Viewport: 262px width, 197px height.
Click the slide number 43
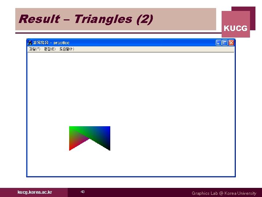pos(83,192)
